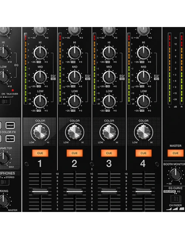Screen dimensions: 185x239
Task: Click the master right level meter
Action: 181,68
